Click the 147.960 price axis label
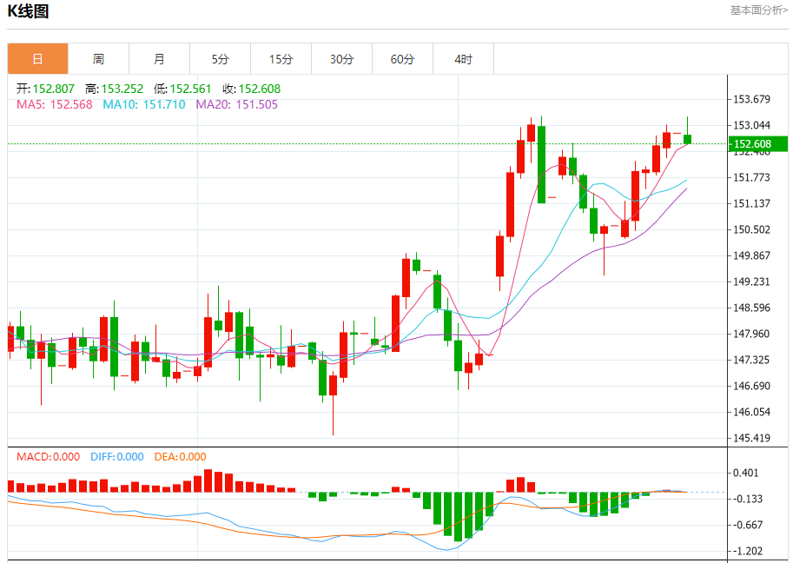Viewport: 793px width, 563px height. click(x=751, y=334)
